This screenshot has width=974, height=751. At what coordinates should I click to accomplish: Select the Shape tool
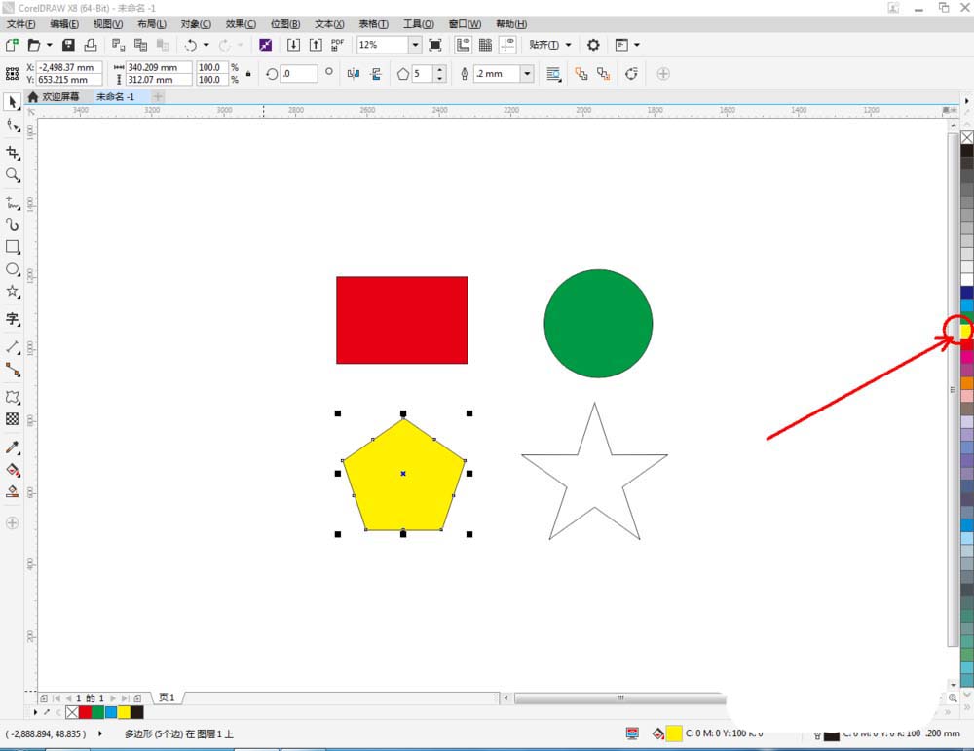[13, 125]
